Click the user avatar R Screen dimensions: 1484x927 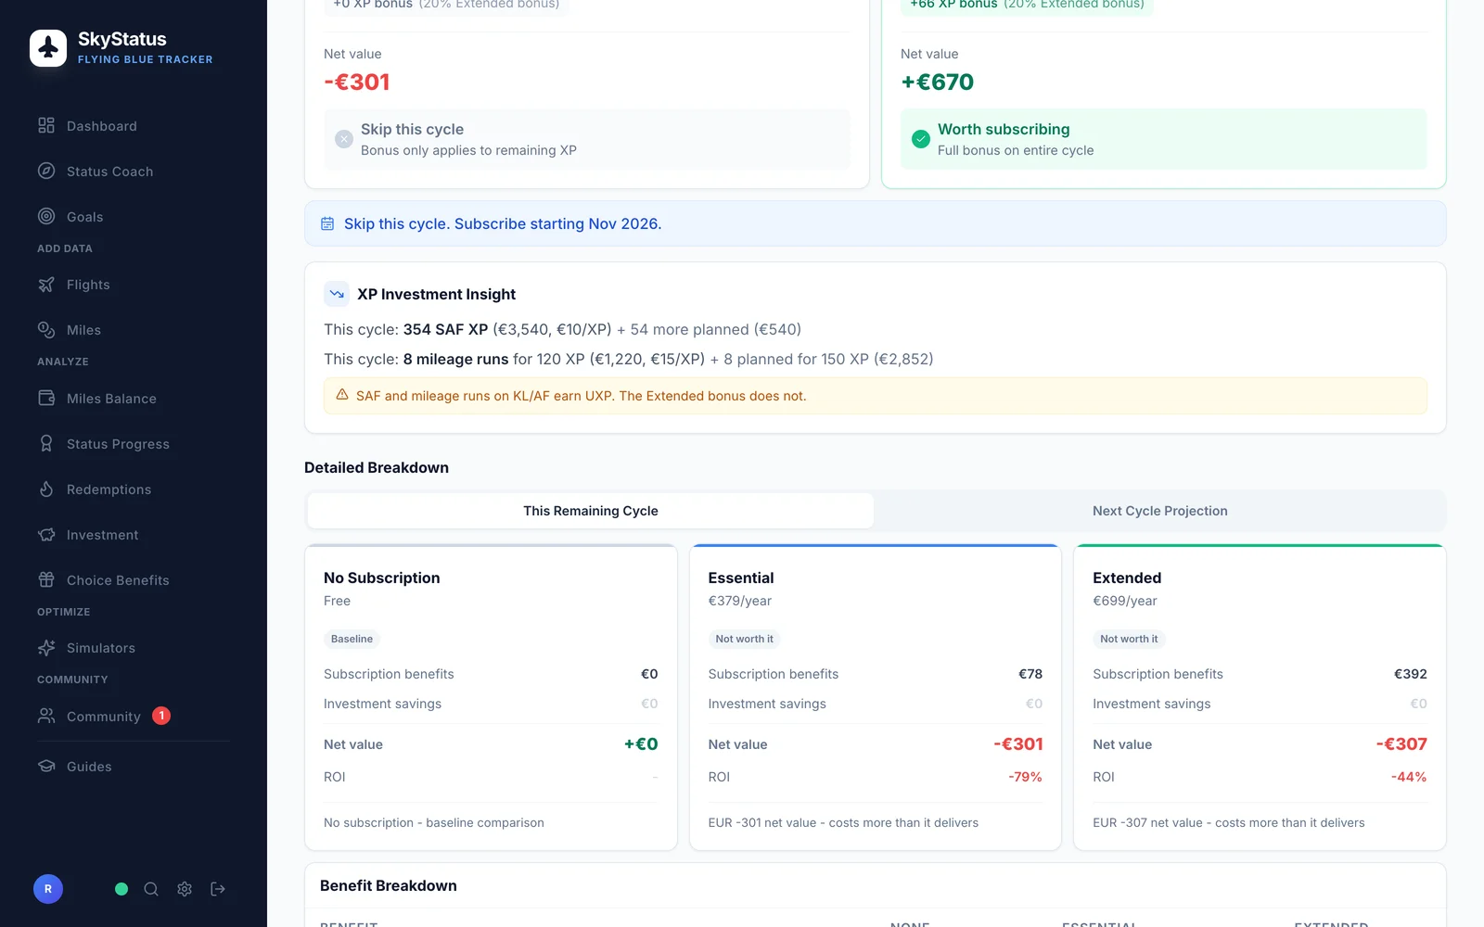point(48,889)
